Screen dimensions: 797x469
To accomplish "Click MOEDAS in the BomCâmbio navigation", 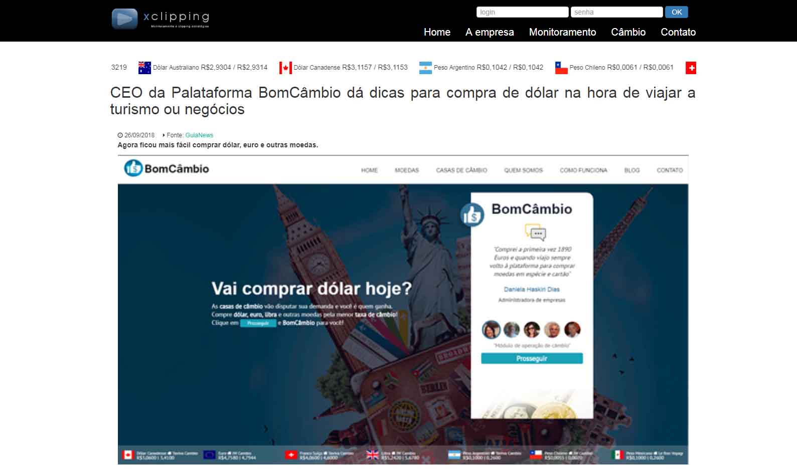I will pyautogui.click(x=407, y=170).
